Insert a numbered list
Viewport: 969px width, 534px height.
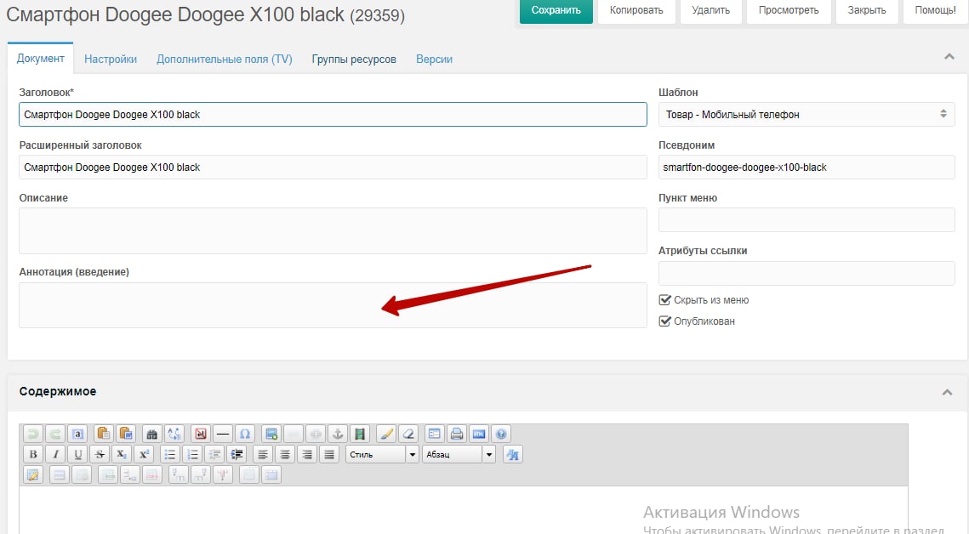(x=192, y=454)
